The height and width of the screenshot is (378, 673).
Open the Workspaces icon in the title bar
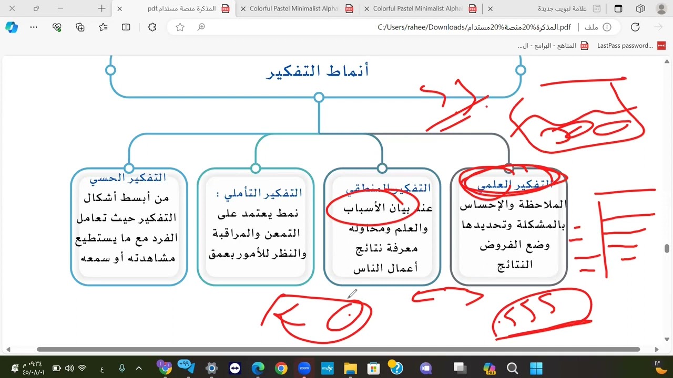(640, 8)
